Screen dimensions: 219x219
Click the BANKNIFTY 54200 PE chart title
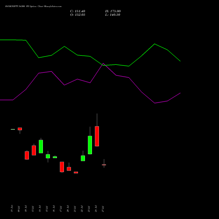tap(33, 6)
